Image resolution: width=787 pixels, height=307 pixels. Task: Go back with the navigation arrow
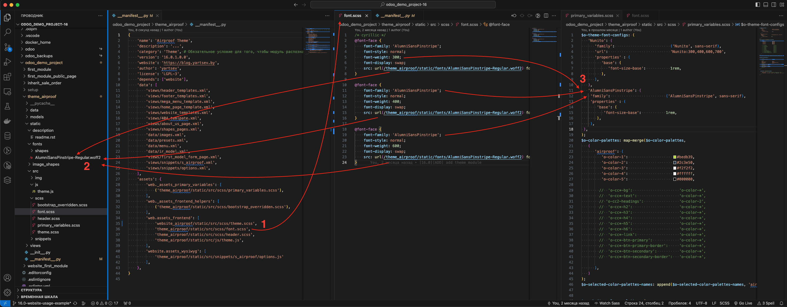pos(296,5)
